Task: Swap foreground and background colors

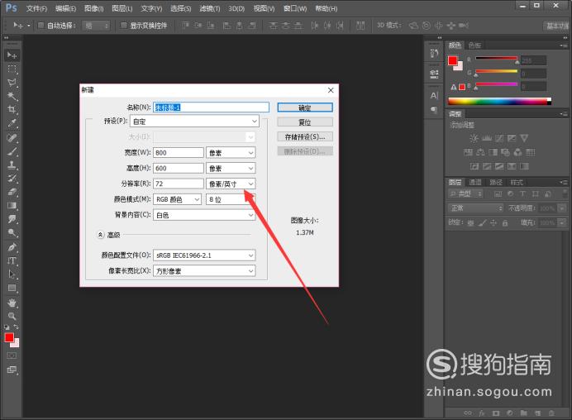Action: tap(16, 327)
